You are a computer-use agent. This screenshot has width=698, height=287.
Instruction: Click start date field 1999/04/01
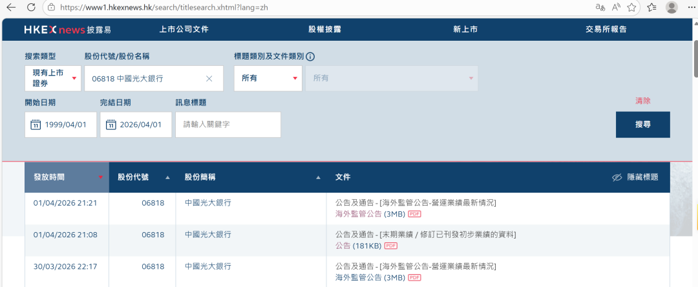point(61,125)
